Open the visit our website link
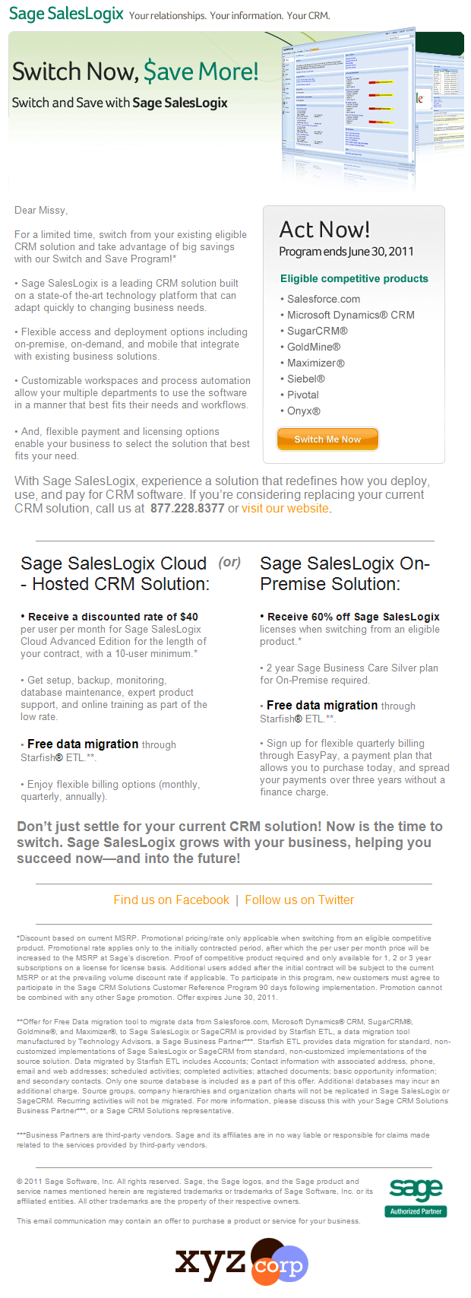This screenshot has height=1298, width=471. tap(285, 509)
